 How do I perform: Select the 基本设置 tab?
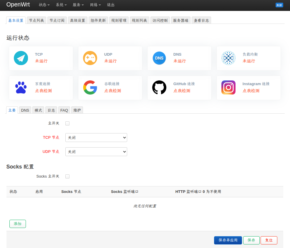point(16,20)
